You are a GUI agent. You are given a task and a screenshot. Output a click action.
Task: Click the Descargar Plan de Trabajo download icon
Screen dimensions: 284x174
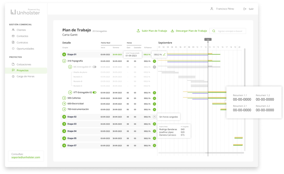tap(172, 31)
